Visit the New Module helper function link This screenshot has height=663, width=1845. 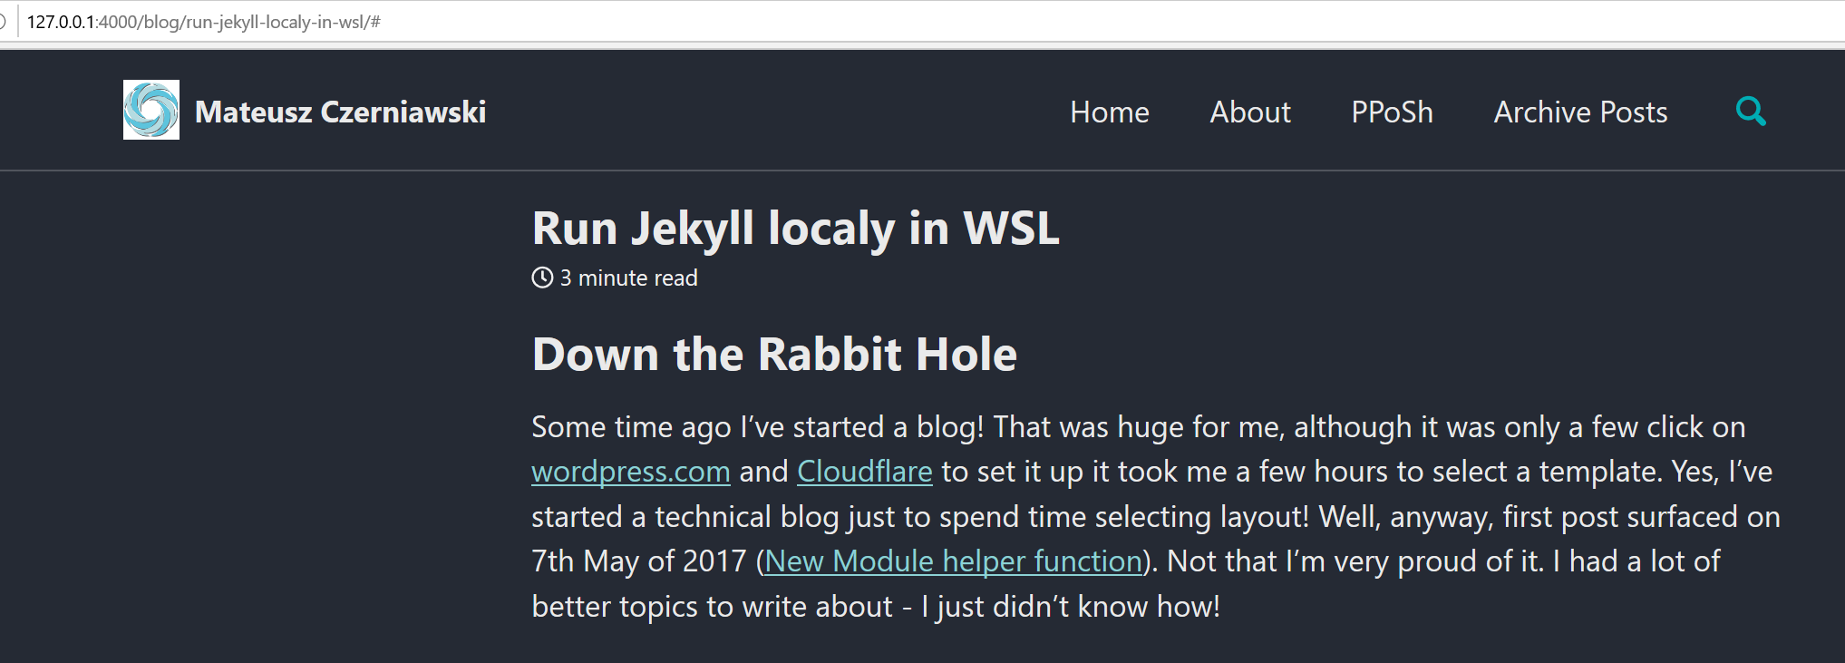click(x=954, y=561)
